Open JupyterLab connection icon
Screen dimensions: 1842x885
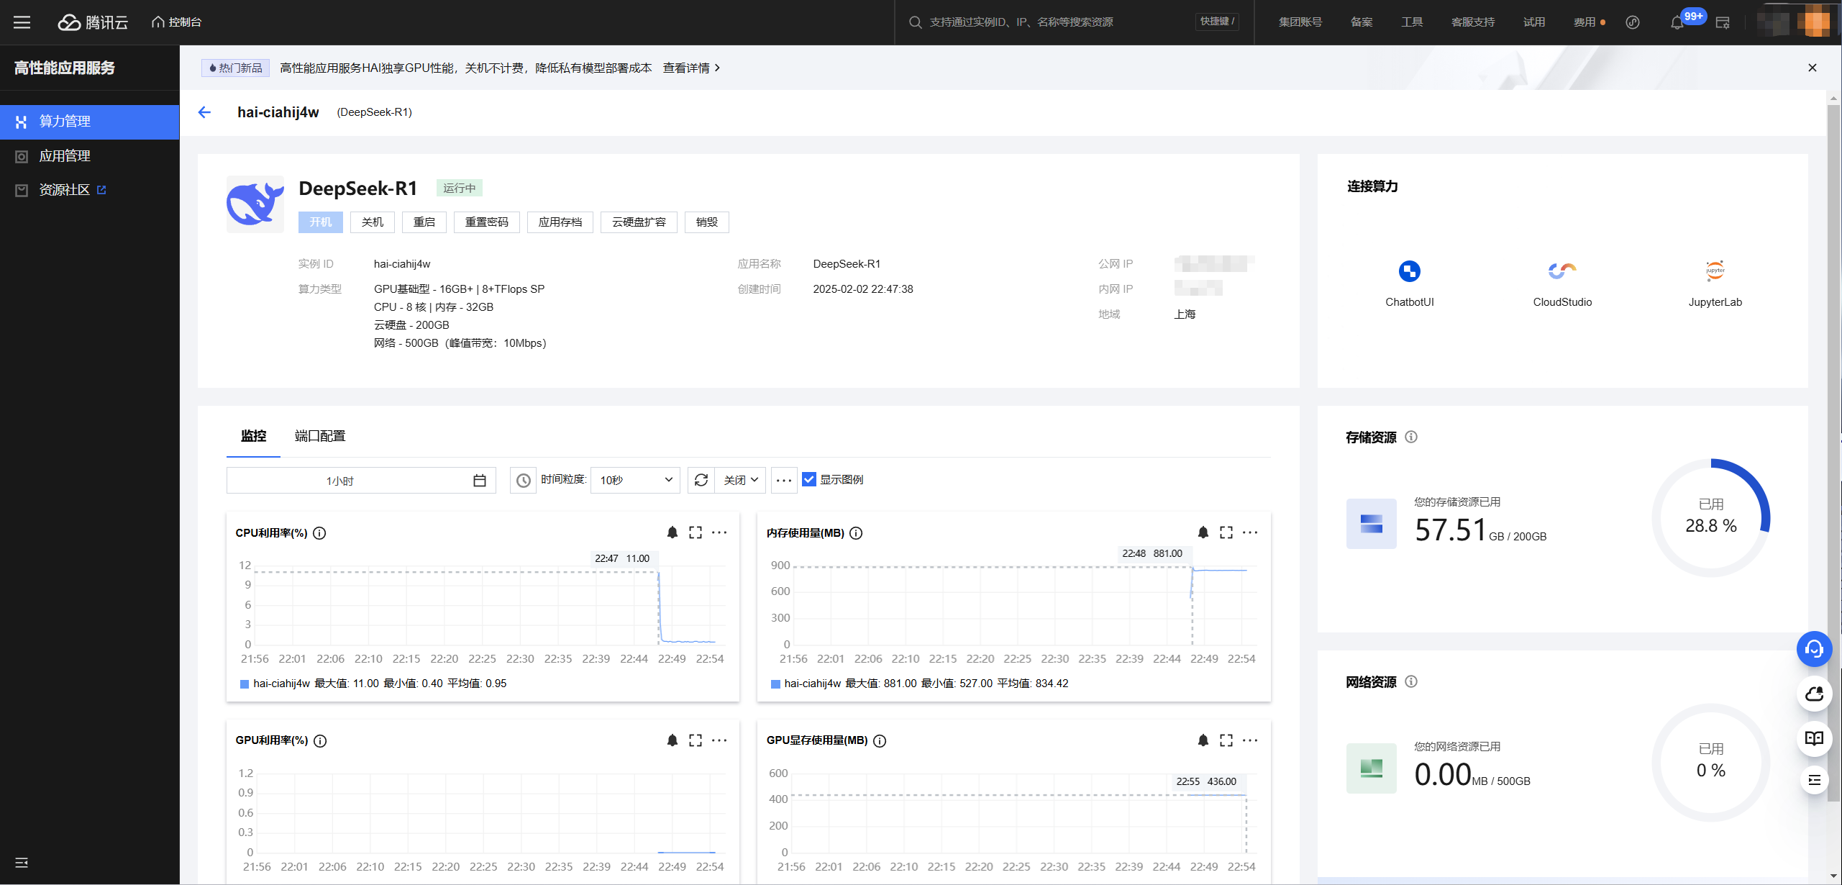coord(1715,272)
